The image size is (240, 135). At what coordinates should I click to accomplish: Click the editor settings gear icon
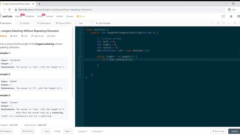234,23
